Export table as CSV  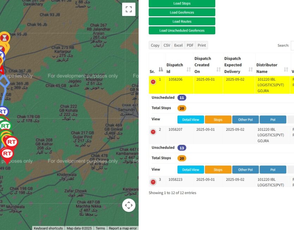[x=167, y=45]
